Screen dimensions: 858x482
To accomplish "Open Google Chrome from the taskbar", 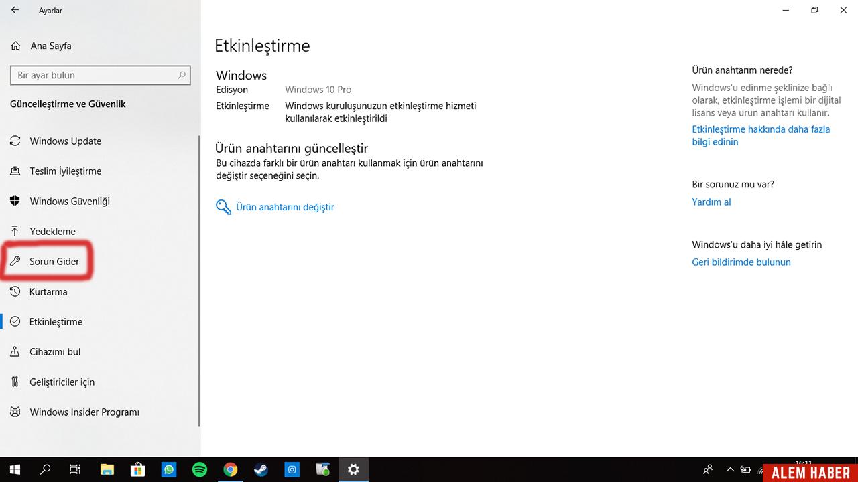I will [231, 469].
